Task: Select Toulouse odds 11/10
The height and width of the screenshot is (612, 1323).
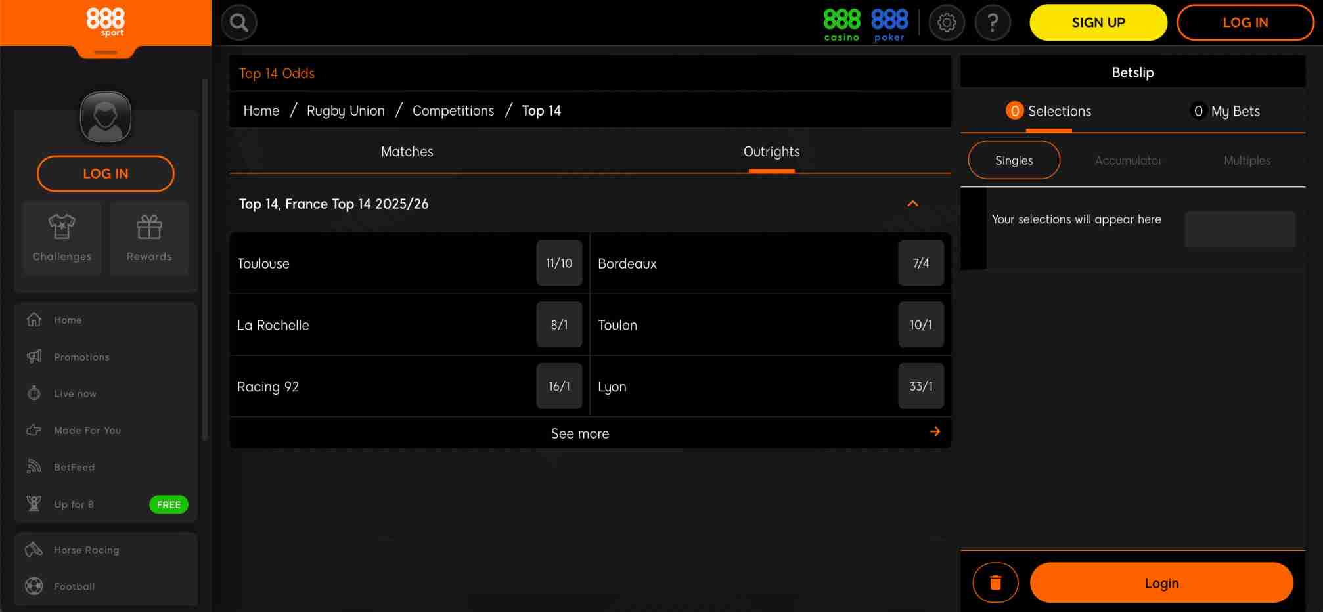Action: 559,263
